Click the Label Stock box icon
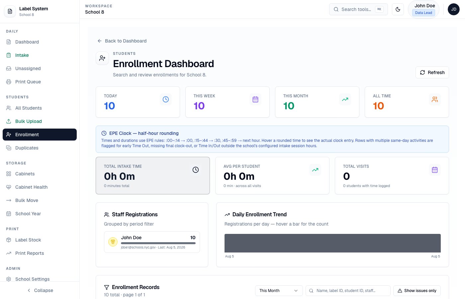465x299 pixels. tap(9, 240)
